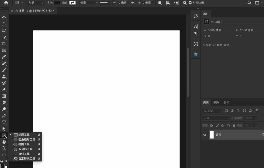Click the W width input field in the options bar
The image size is (264, 168).
point(123,3)
